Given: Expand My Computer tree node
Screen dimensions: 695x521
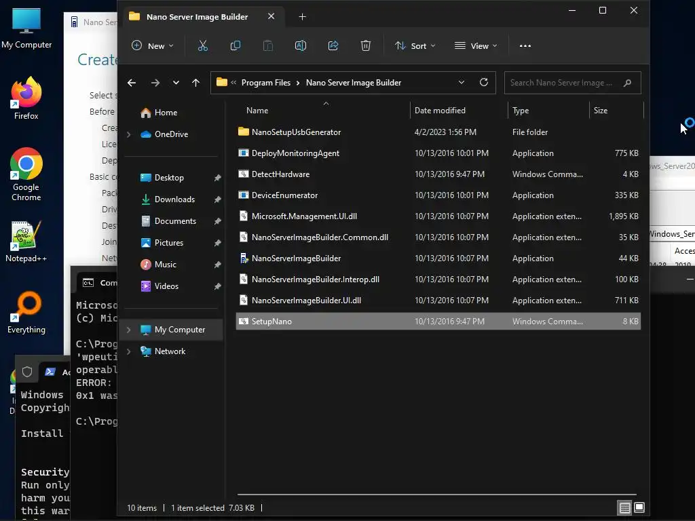Looking at the screenshot, I should click(x=128, y=330).
